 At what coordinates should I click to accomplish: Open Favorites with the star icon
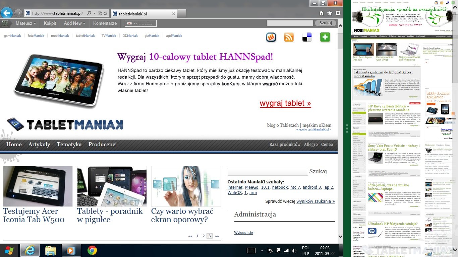point(330,13)
